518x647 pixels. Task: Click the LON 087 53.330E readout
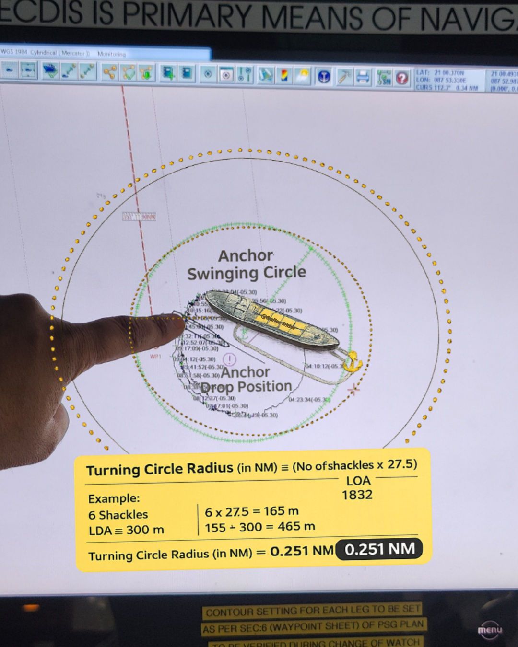click(441, 80)
